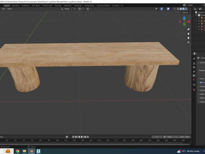Viewport: 205px width, 154px height.
Task: Switch to solid viewport shading
Action: (181, 9)
